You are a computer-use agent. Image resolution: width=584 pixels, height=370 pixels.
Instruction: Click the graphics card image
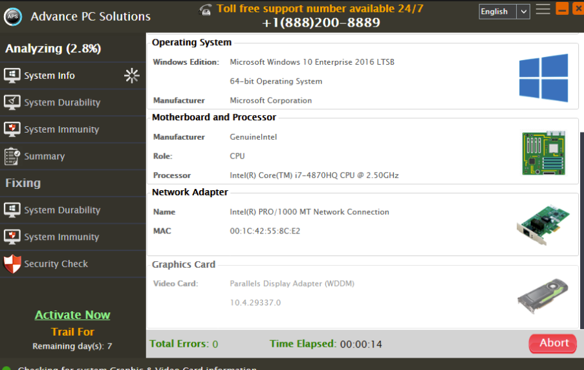[x=543, y=296]
